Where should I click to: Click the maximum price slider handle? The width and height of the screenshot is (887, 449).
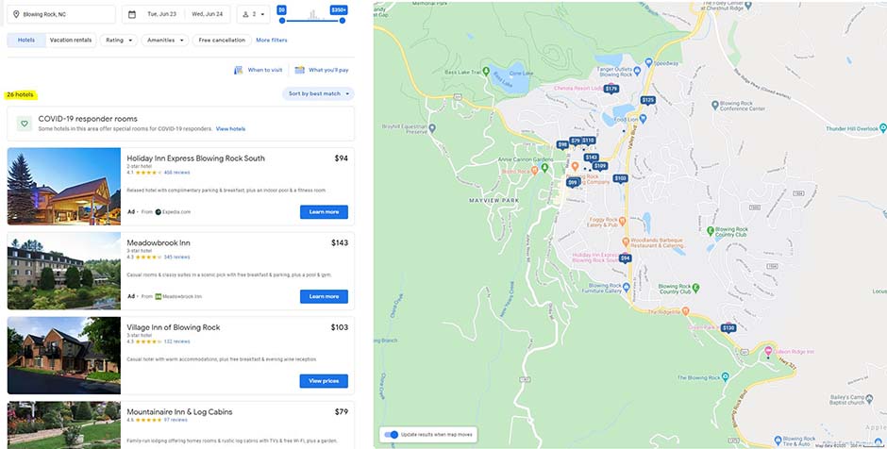(x=343, y=21)
